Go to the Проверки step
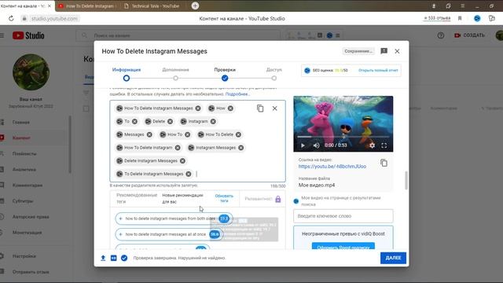Viewport: 503px width, 283px height. (225, 74)
